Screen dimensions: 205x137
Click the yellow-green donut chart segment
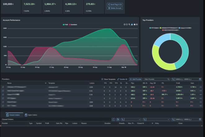click(160, 60)
